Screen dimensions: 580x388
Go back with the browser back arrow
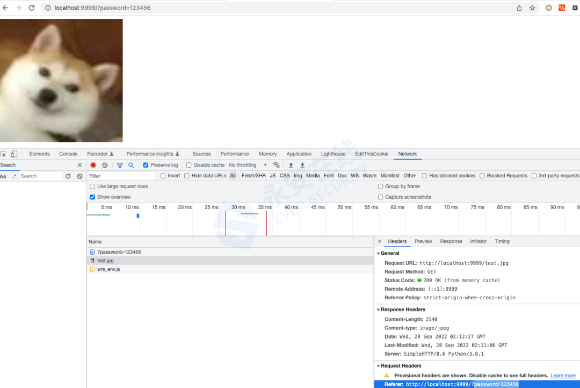[5, 8]
